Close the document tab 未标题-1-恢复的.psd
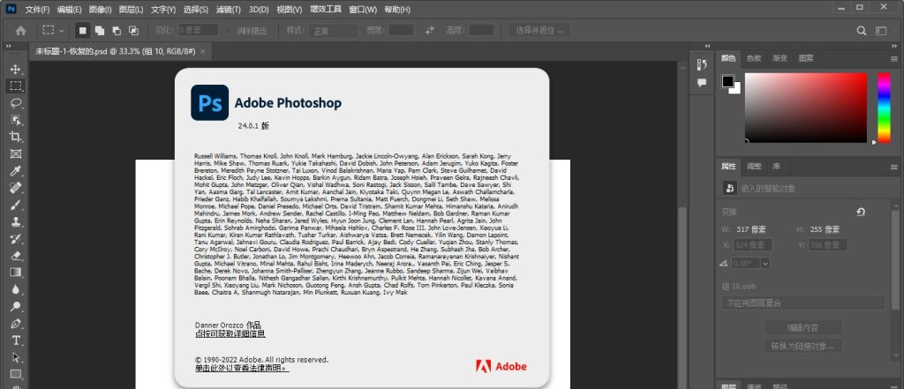The width and height of the screenshot is (904, 389). [x=202, y=51]
